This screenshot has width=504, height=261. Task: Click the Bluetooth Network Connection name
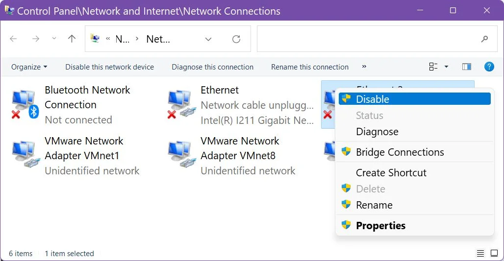point(87,97)
